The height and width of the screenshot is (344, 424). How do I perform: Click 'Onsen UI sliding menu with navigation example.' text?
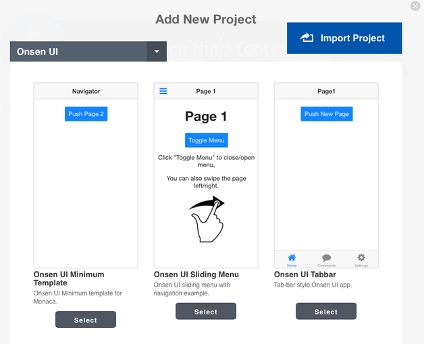(192, 289)
